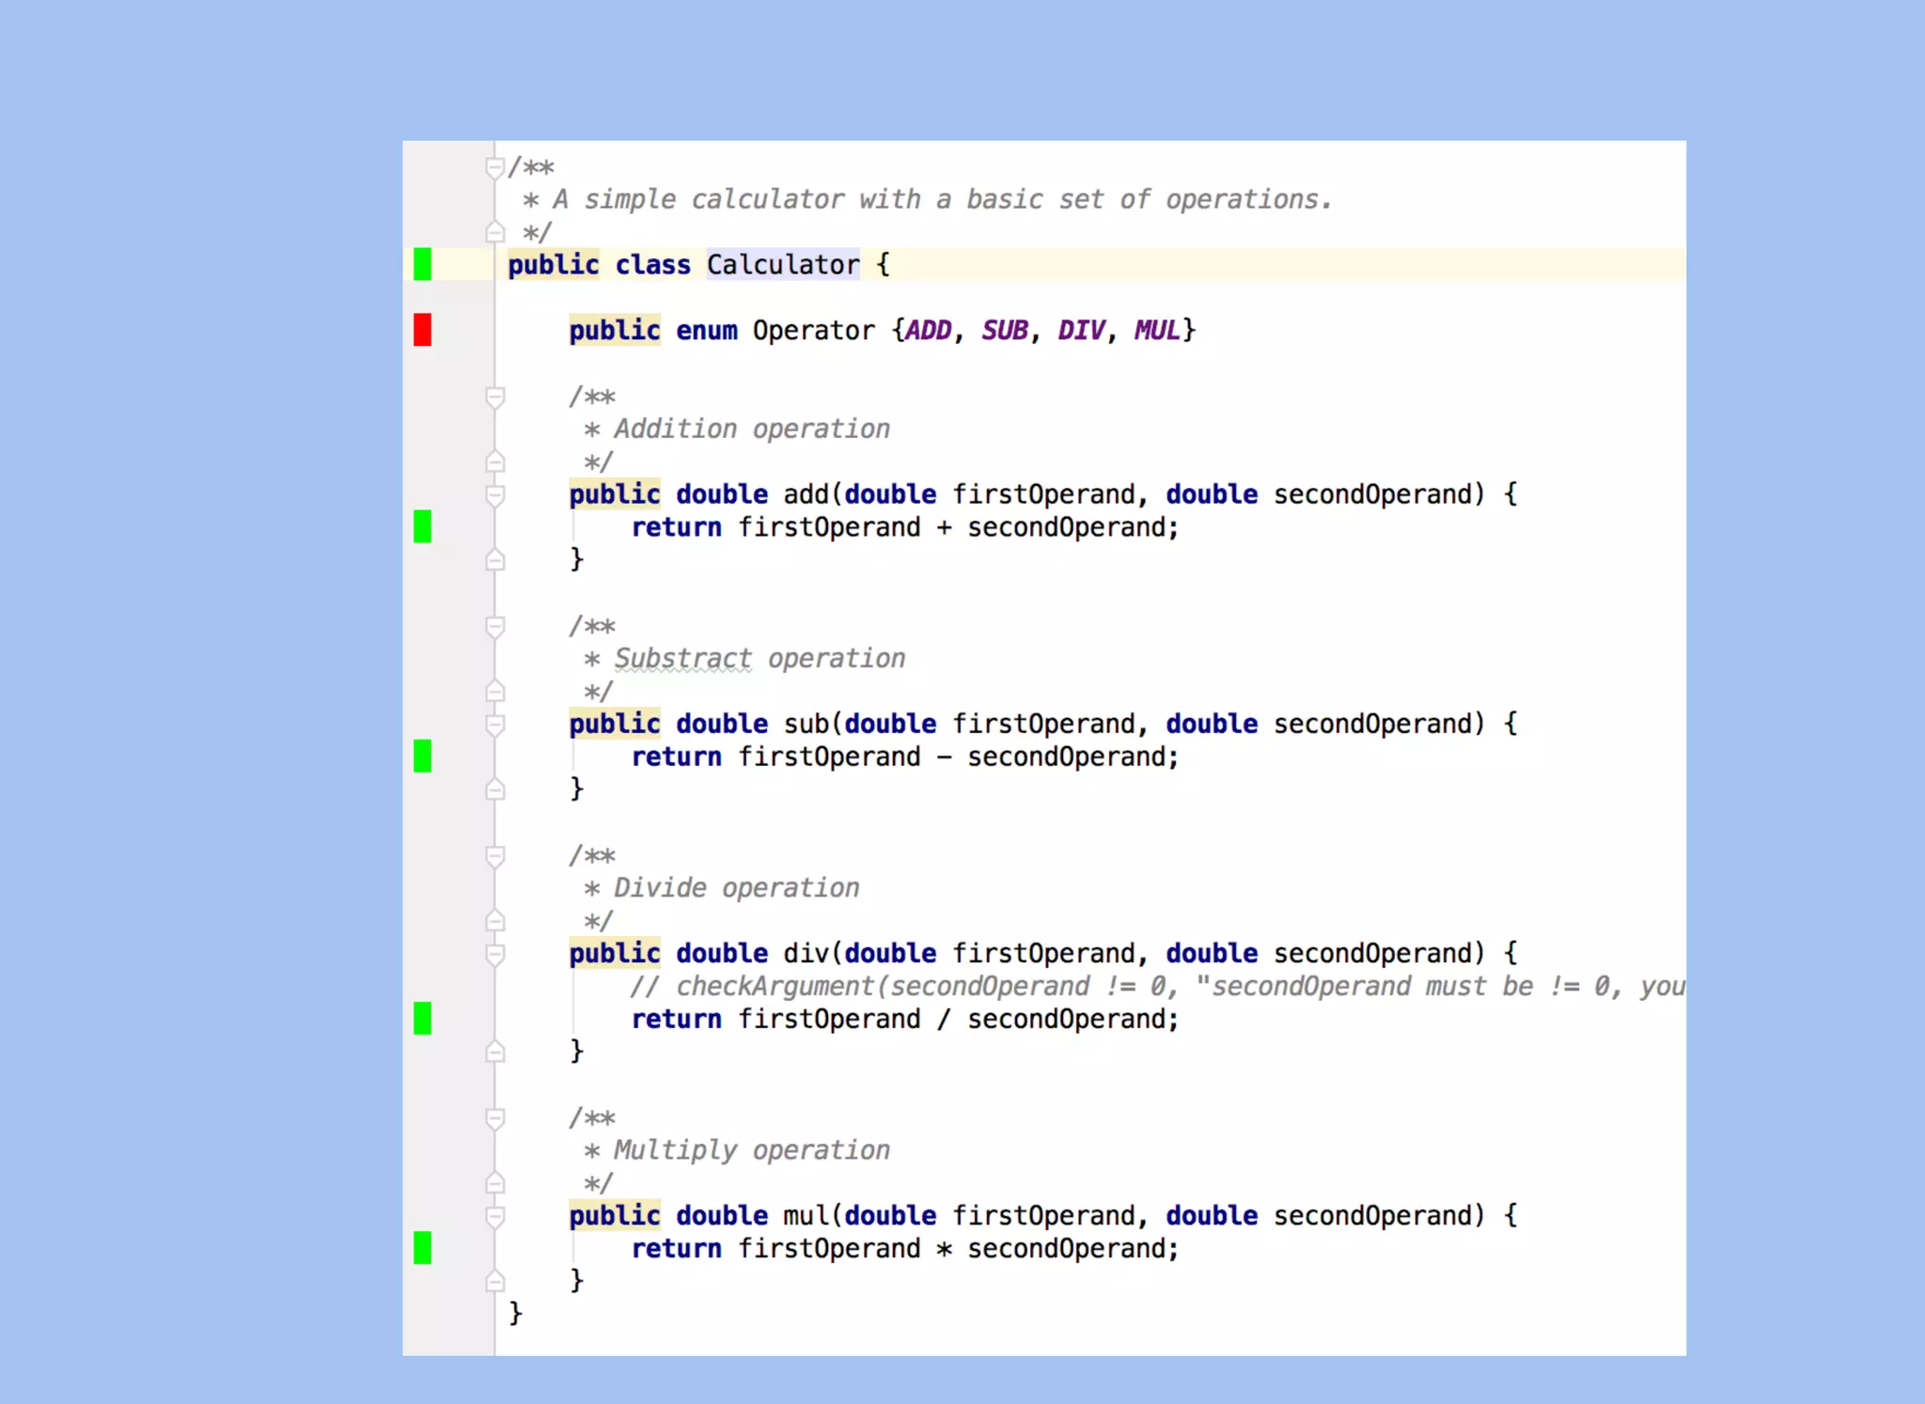This screenshot has height=1404, width=1925.
Task: Click green coverage marker on sub return line
Action: coord(422,756)
